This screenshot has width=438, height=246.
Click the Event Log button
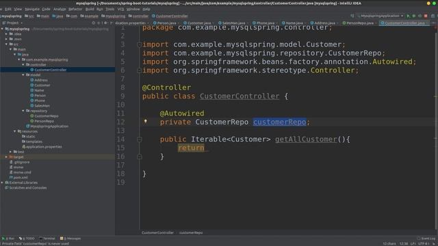426,238
